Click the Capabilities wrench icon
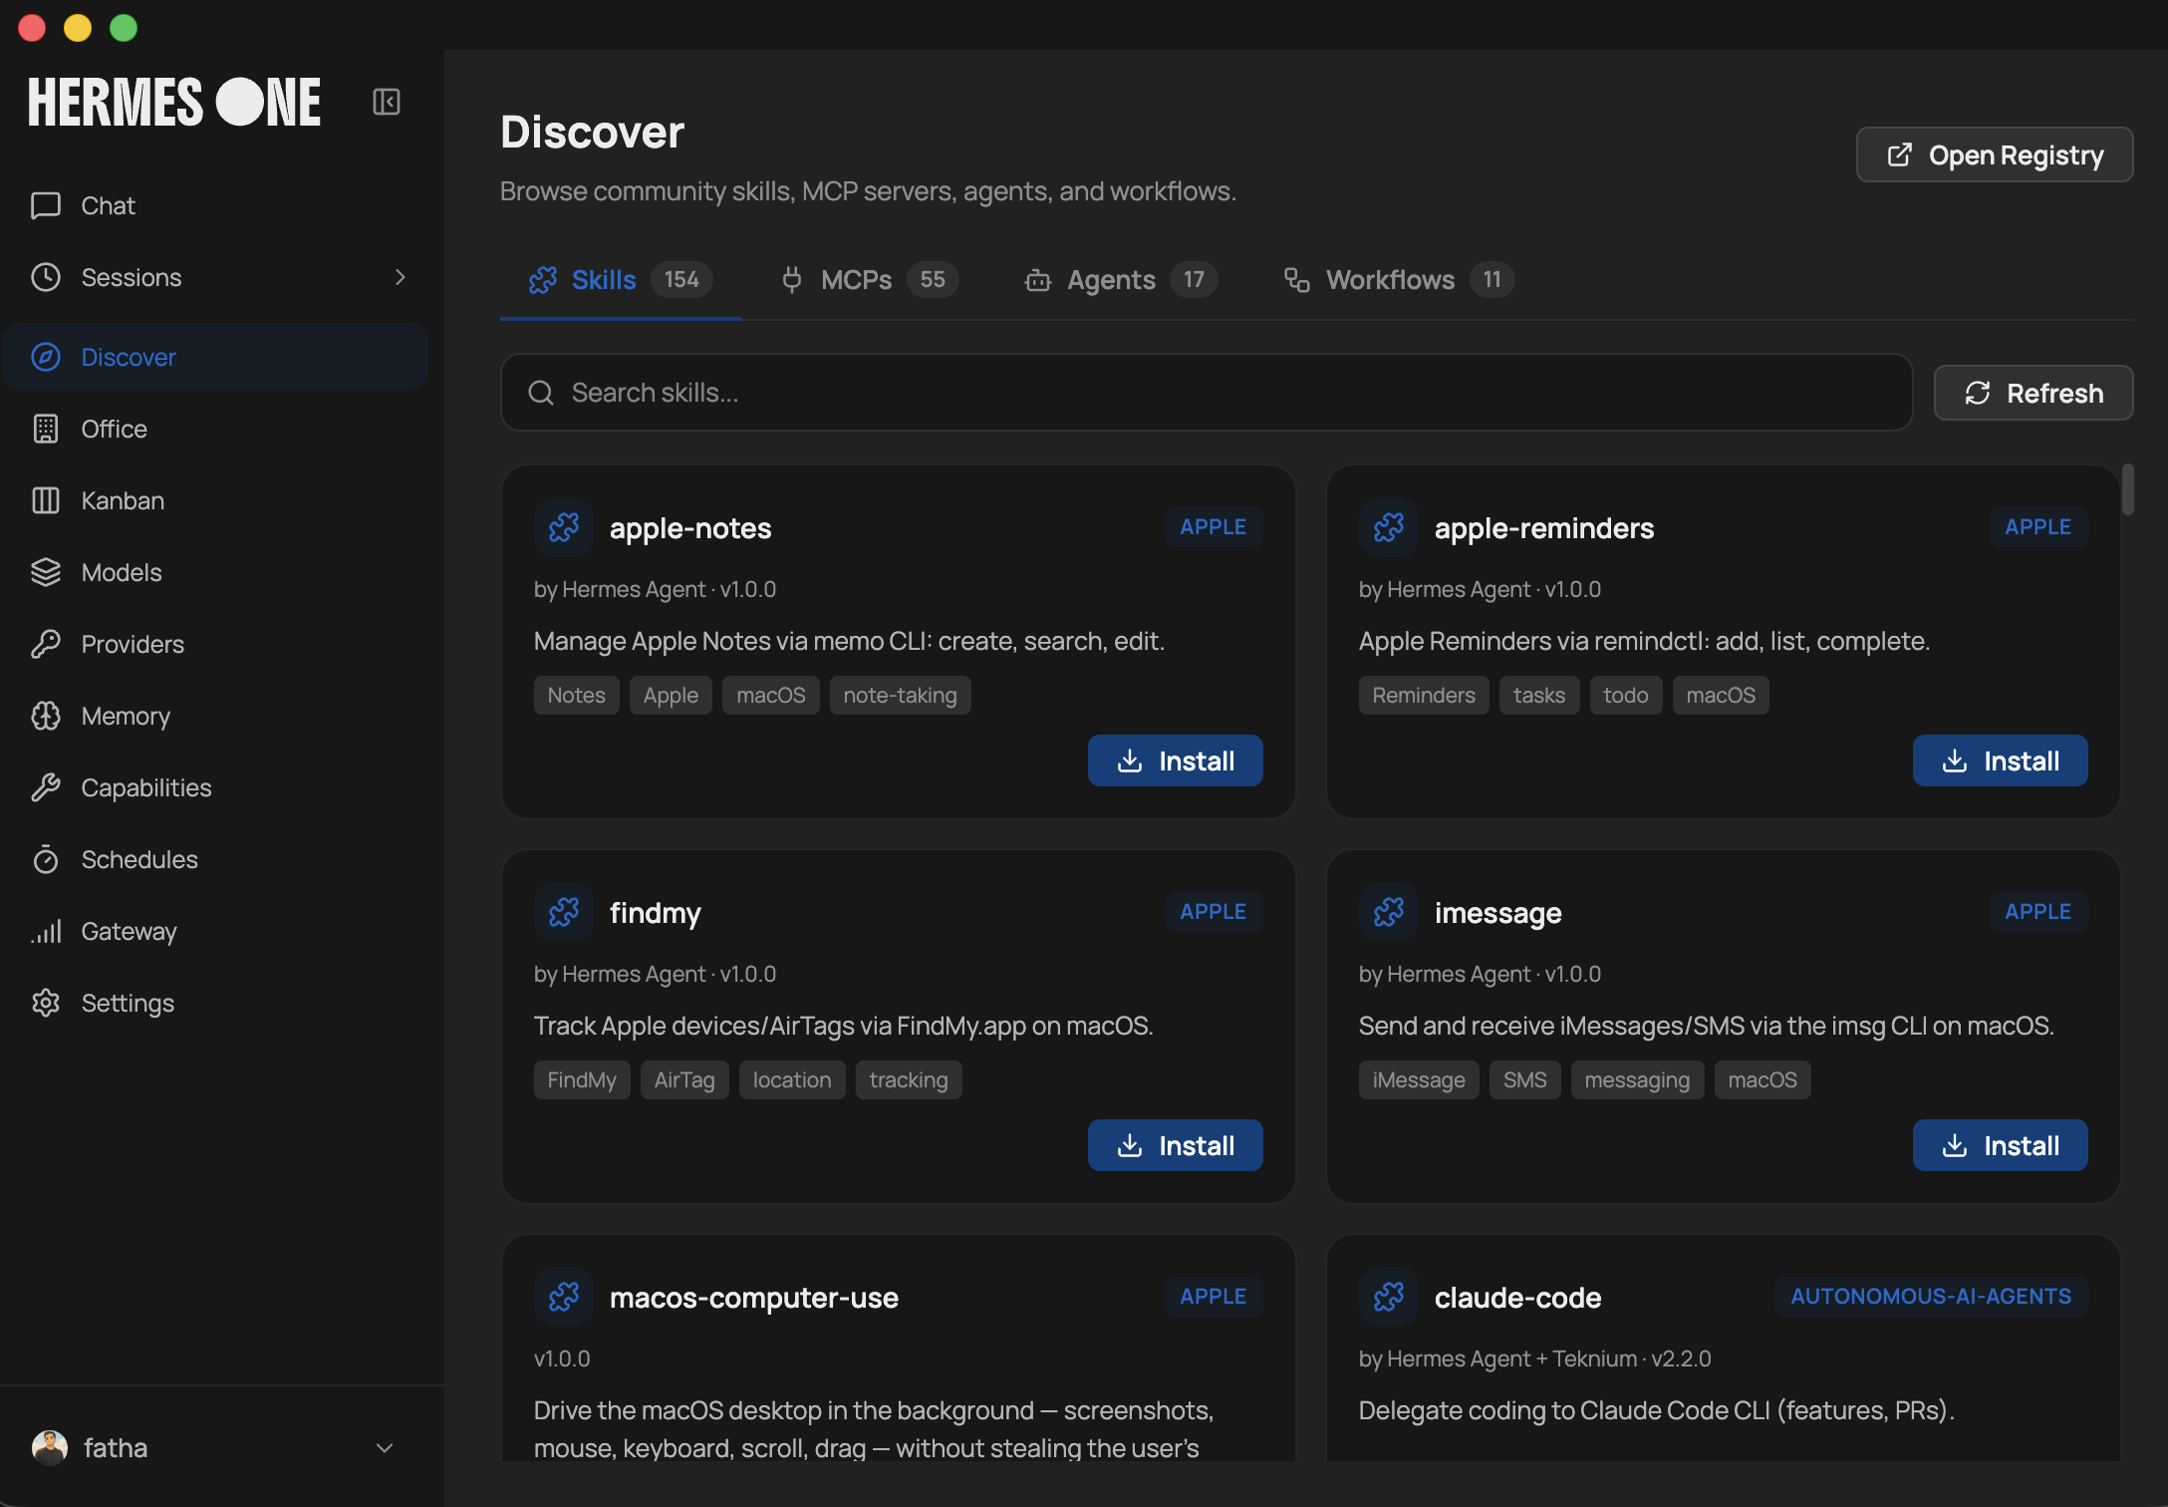 pyautogui.click(x=46, y=787)
